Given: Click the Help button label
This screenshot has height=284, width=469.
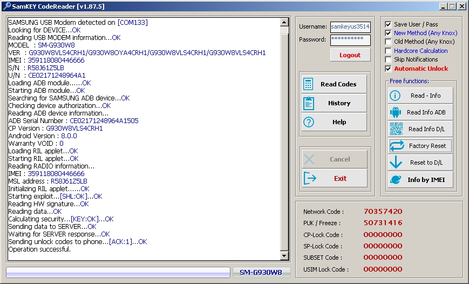Looking at the screenshot, I should point(339,122).
